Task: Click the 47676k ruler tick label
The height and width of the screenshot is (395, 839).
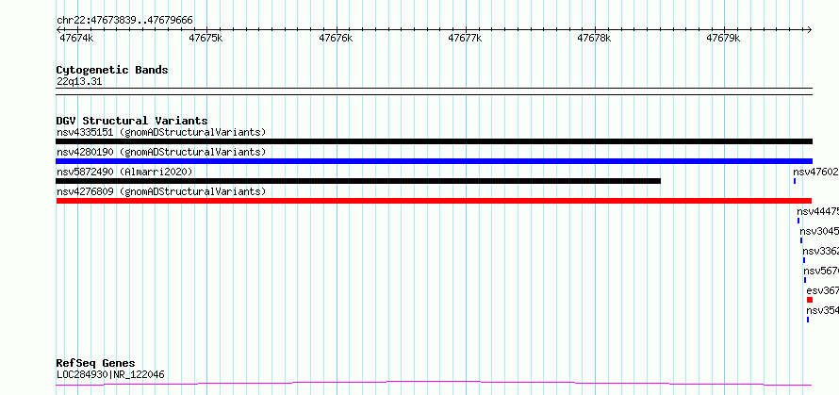Action: (336, 38)
